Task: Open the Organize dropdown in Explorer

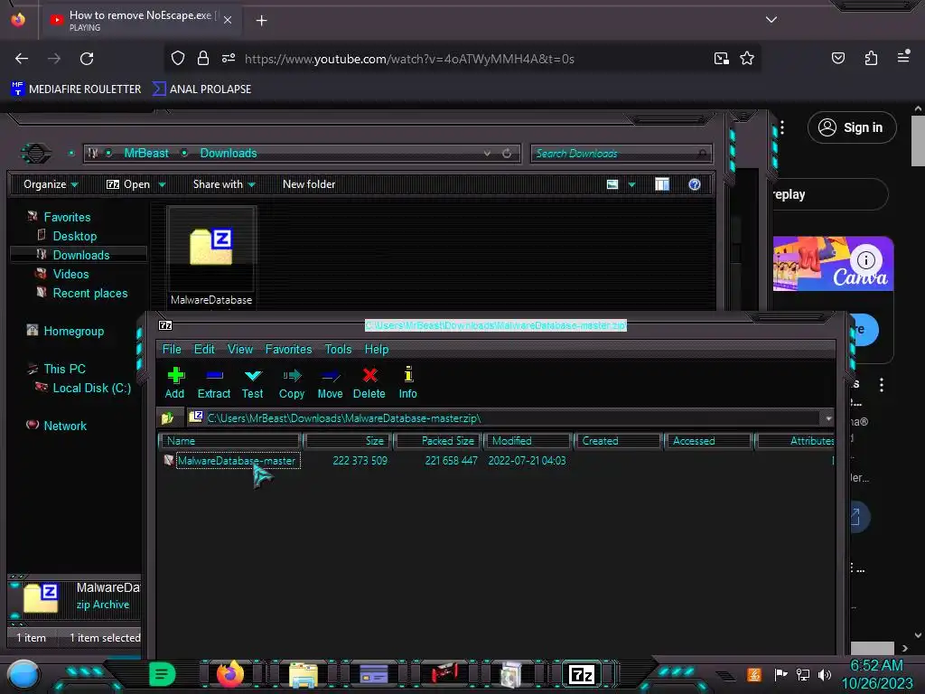Action: click(x=51, y=184)
